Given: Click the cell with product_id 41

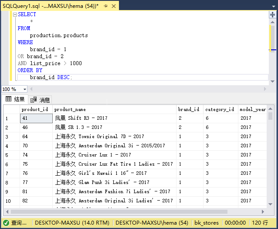Looking at the screenshot, I should coord(36,118).
